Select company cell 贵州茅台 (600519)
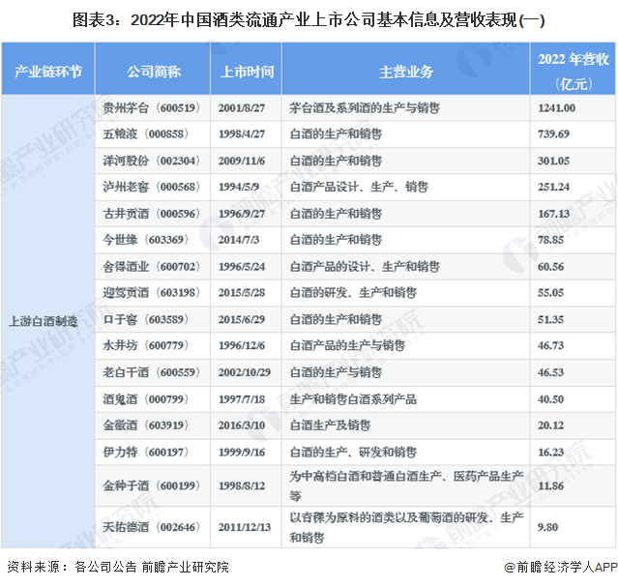This screenshot has width=618, height=587. [x=152, y=108]
